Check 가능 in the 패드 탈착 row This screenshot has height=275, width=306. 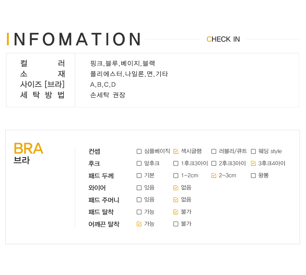pos(139,212)
